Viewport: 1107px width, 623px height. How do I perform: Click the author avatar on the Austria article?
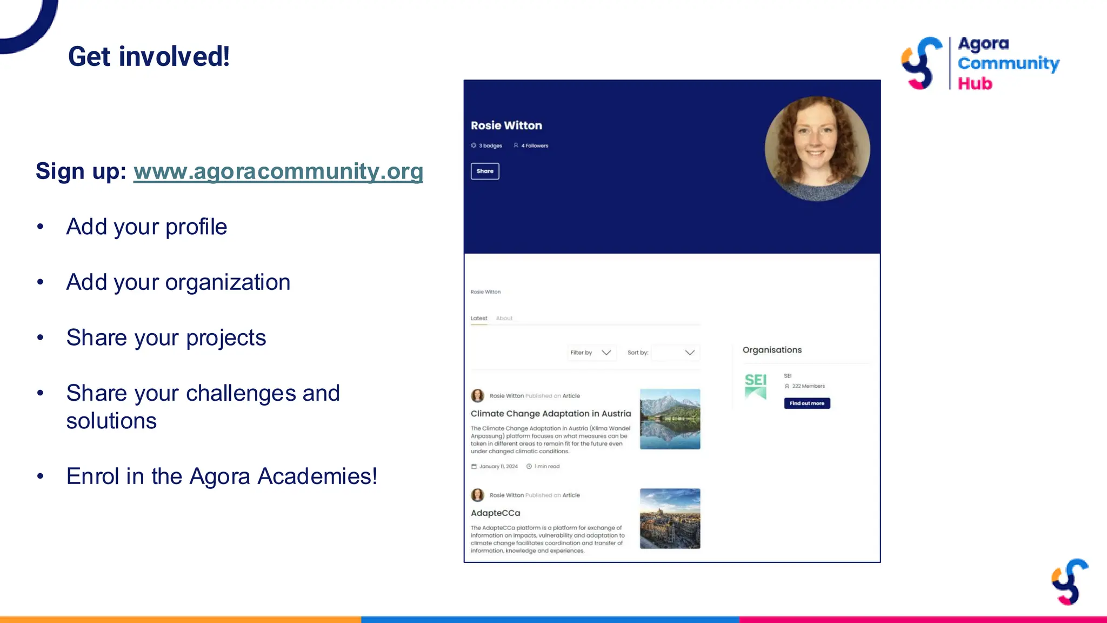[477, 396]
